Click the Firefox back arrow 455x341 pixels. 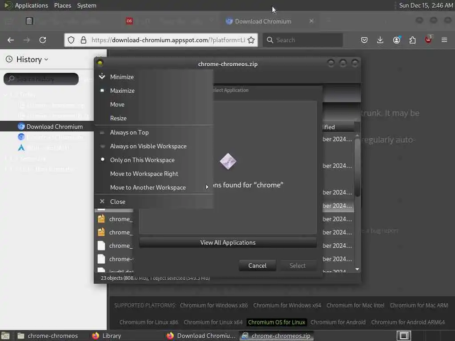pyautogui.click(x=11, y=40)
